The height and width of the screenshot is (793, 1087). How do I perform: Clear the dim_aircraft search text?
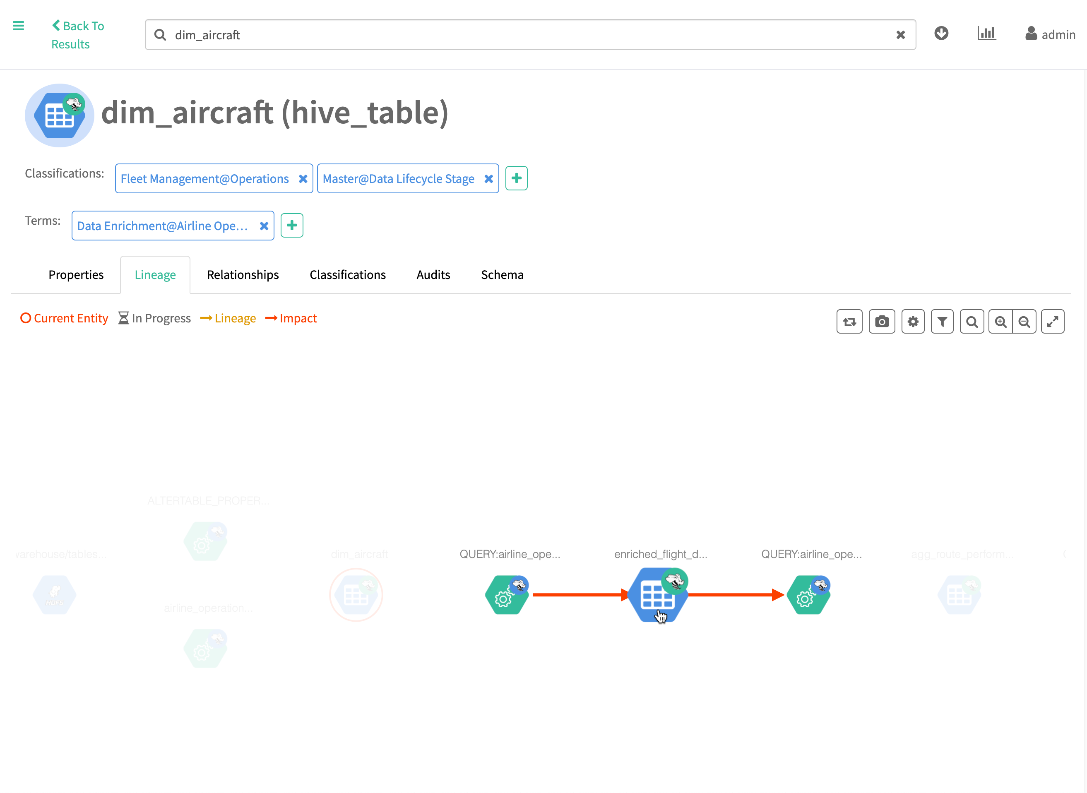900,35
